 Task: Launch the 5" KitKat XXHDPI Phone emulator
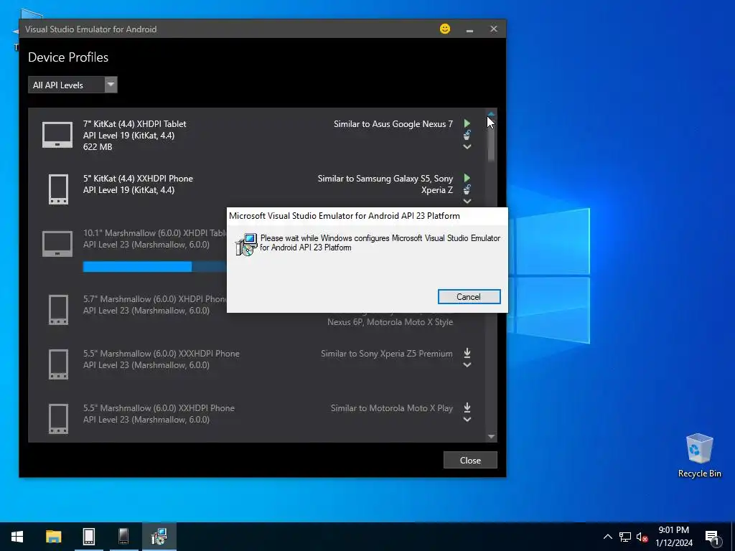pyautogui.click(x=467, y=178)
